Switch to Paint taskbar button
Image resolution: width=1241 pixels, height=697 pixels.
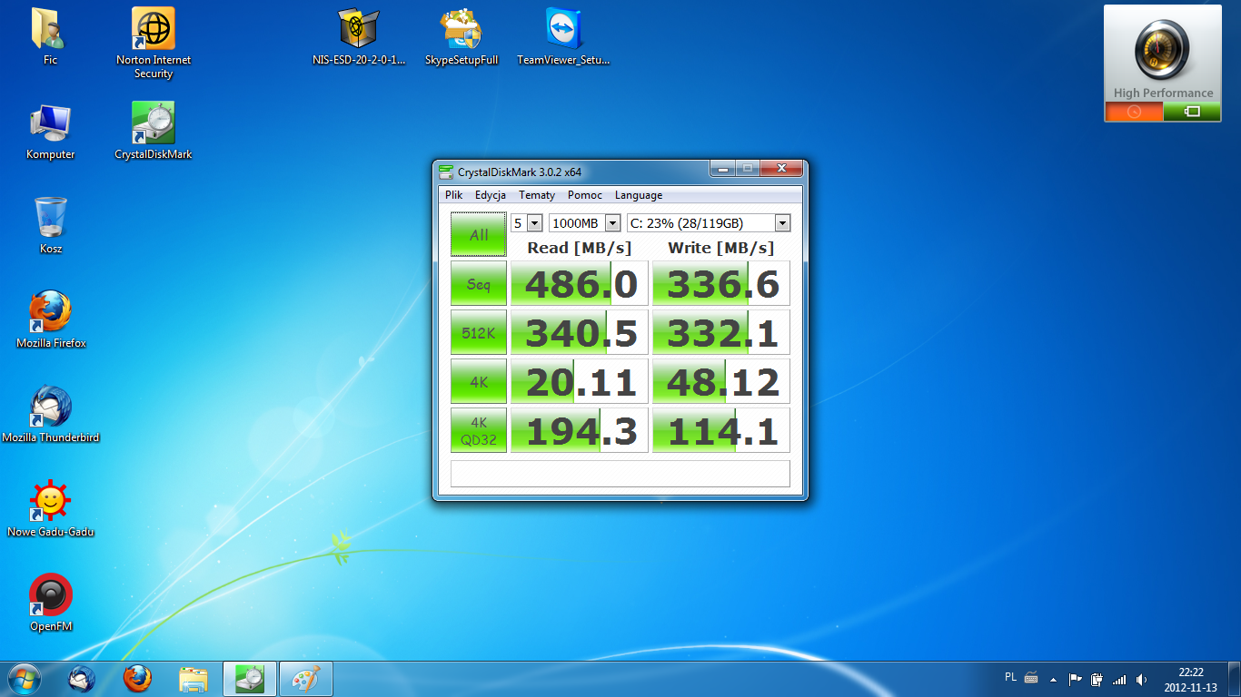coord(306,679)
